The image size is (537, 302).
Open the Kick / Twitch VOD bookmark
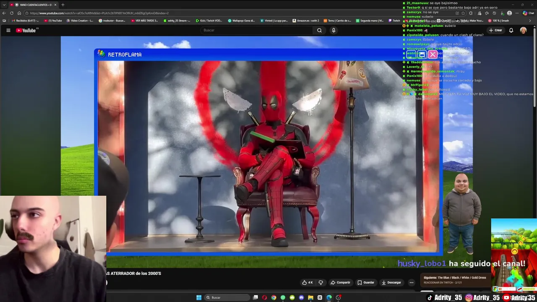(x=209, y=21)
